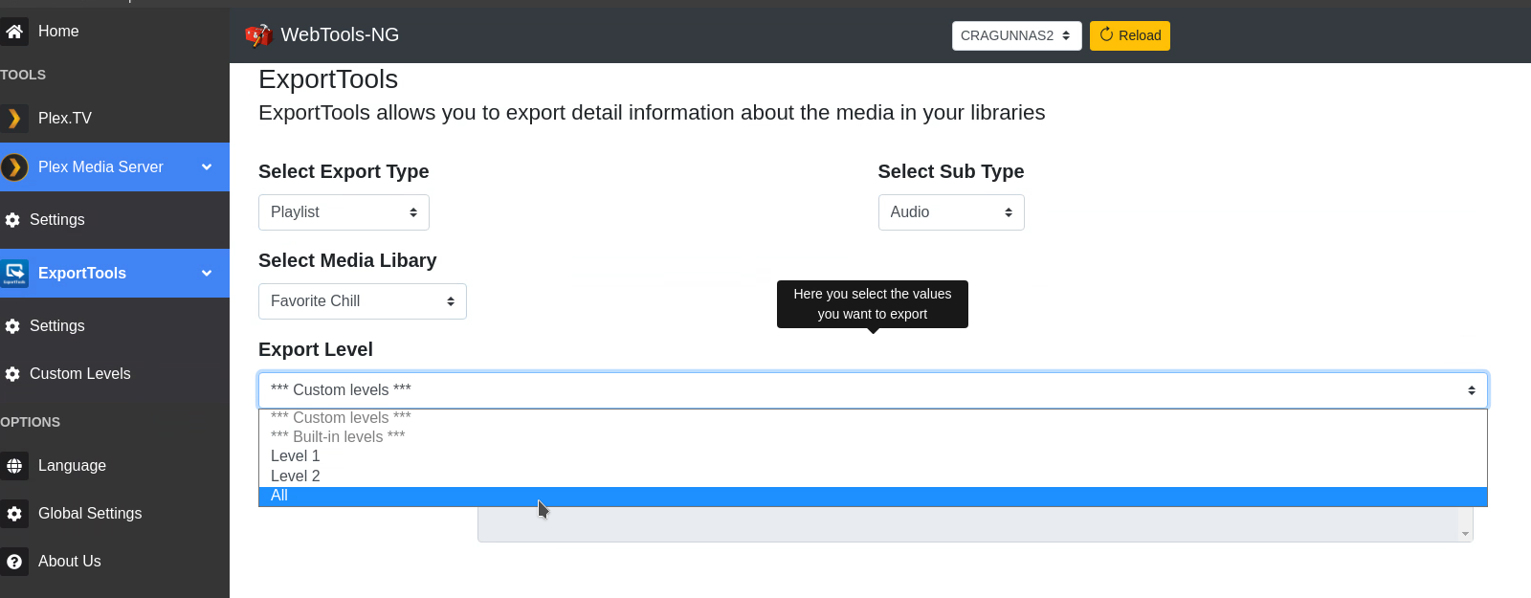
Task: Collapse the ExportTools sidebar section
Action: click(207, 274)
